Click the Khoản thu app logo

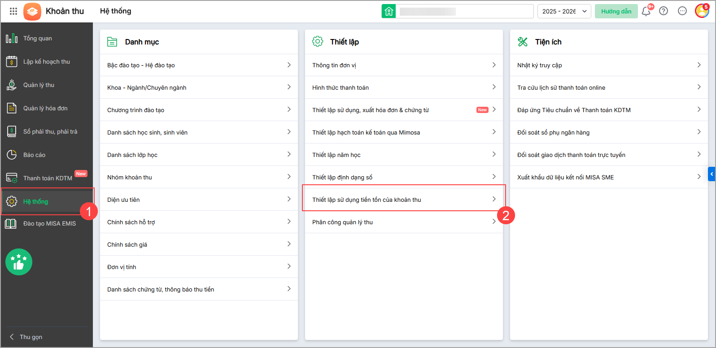tap(32, 11)
